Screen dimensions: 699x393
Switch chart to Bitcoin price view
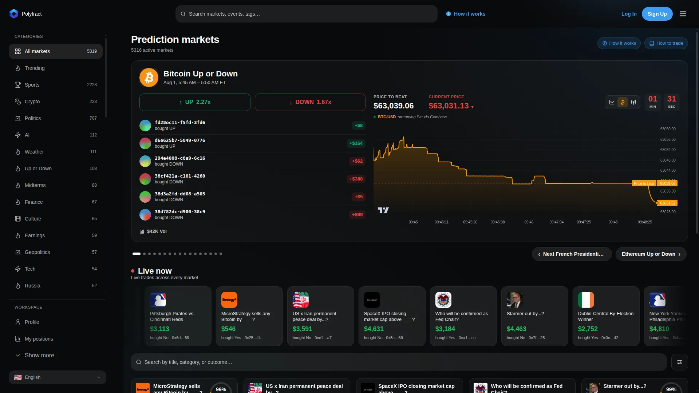[x=623, y=102]
